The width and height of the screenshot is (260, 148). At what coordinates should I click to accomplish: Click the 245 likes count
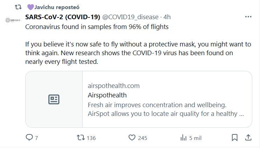[142, 138]
